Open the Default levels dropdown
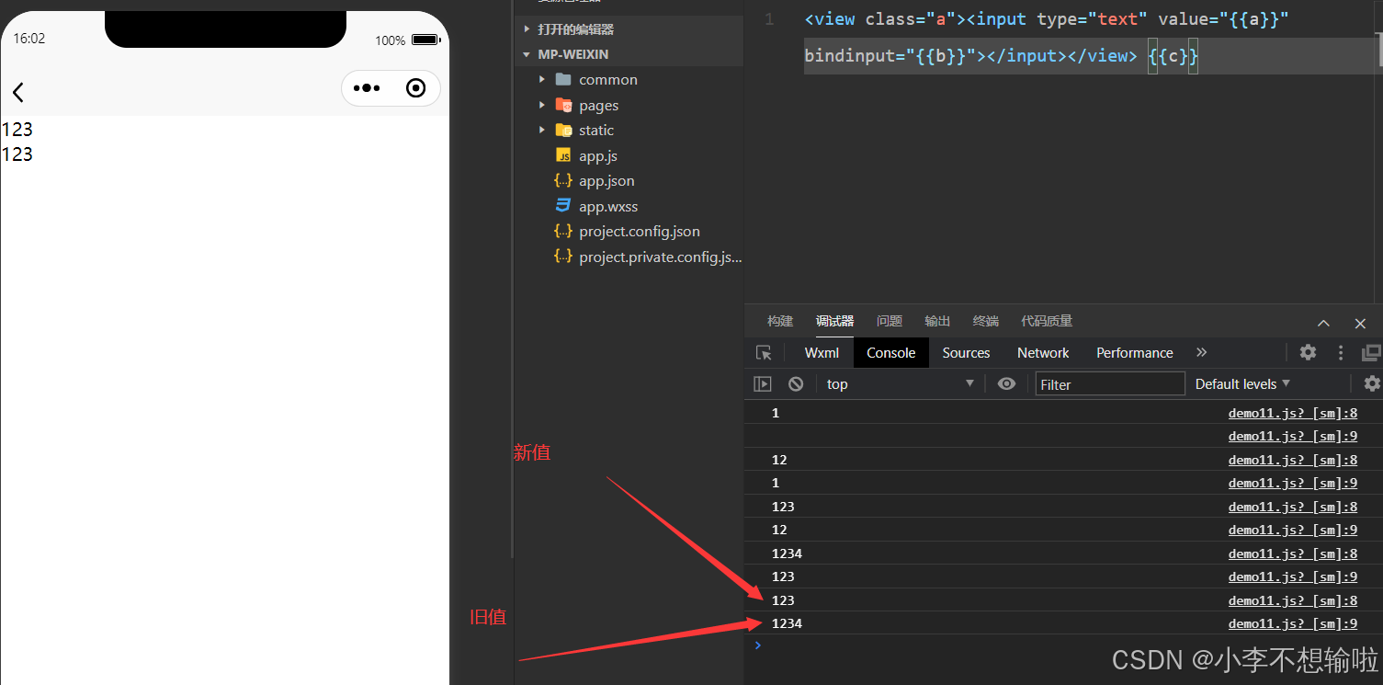Viewport: 1383px width, 685px height. pos(1242,383)
